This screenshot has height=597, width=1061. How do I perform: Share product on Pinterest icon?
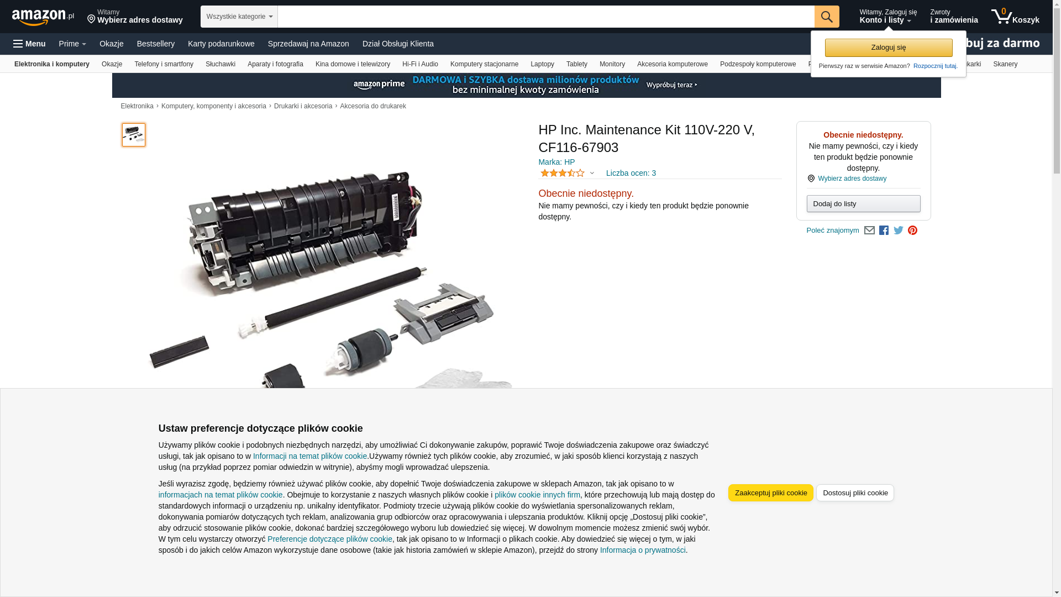tap(912, 231)
